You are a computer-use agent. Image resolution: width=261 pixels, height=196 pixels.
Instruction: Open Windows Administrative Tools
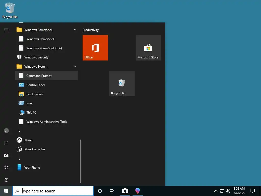[47, 121]
